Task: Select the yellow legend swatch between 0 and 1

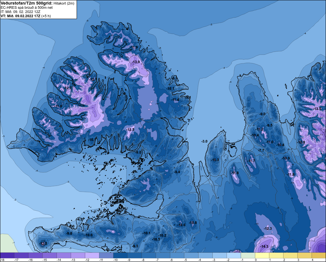Action: click(x=262, y=255)
